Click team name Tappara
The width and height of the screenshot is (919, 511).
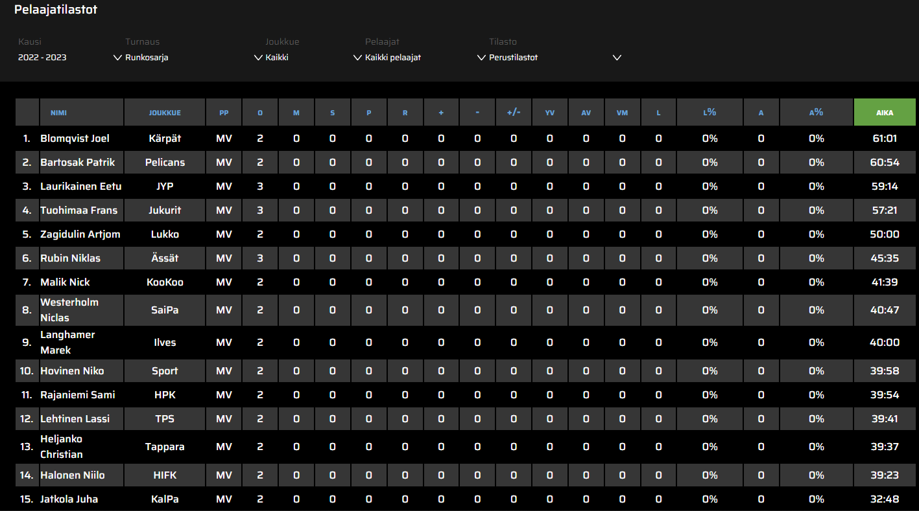165,447
